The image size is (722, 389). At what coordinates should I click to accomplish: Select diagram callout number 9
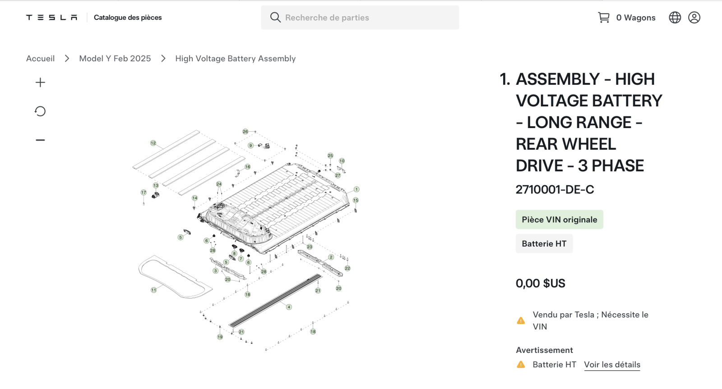pyautogui.click(x=250, y=146)
